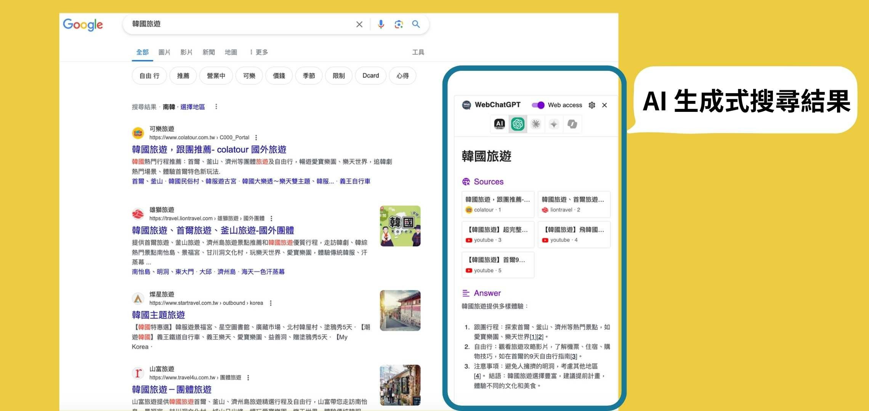
Task: Select the 營業中 filter chip
Action: tap(216, 76)
